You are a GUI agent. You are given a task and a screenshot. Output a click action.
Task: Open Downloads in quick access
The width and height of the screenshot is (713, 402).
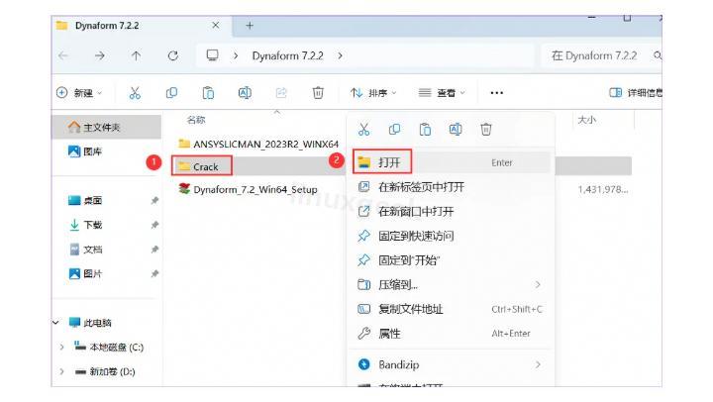click(x=85, y=225)
